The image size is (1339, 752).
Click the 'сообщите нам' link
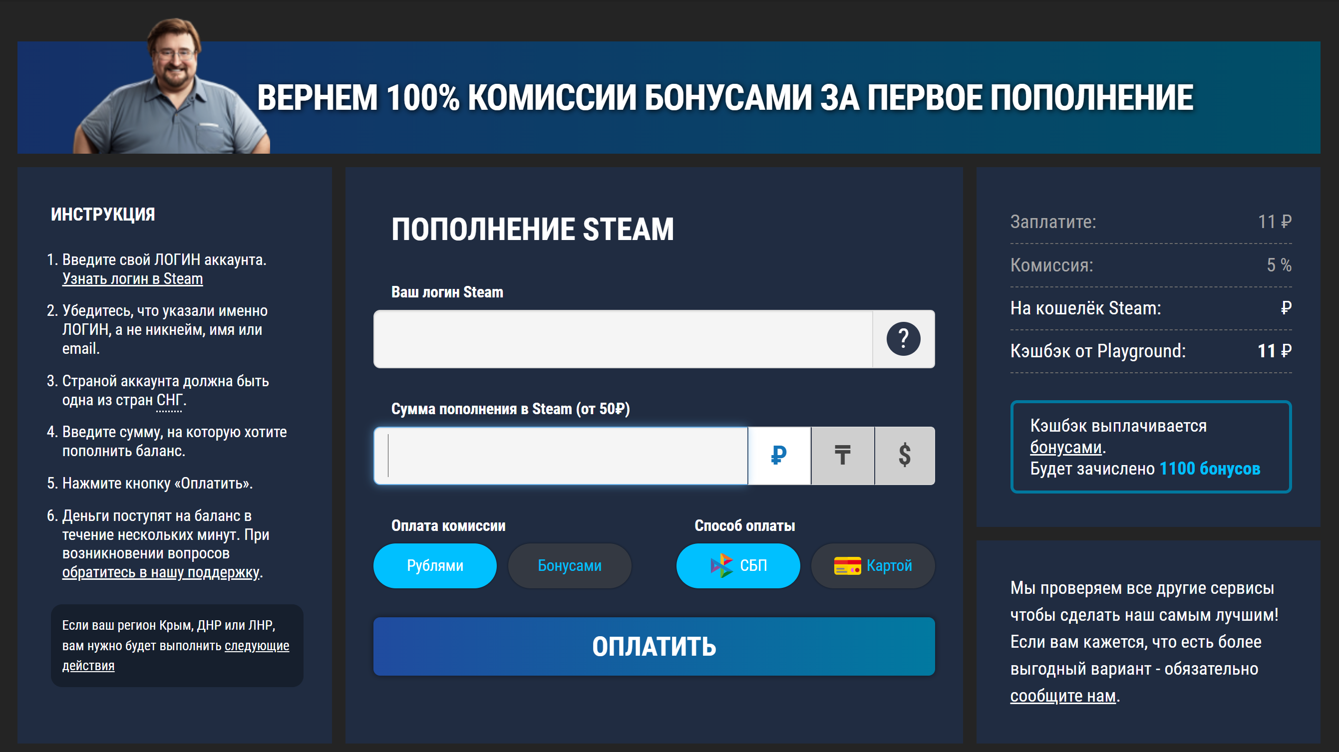point(1062,695)
